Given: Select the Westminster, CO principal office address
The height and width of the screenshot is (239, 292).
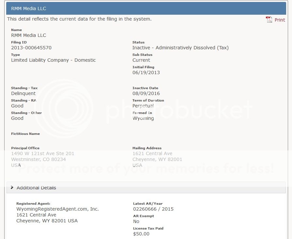Looking at the screenshot, I should point(38,159).
